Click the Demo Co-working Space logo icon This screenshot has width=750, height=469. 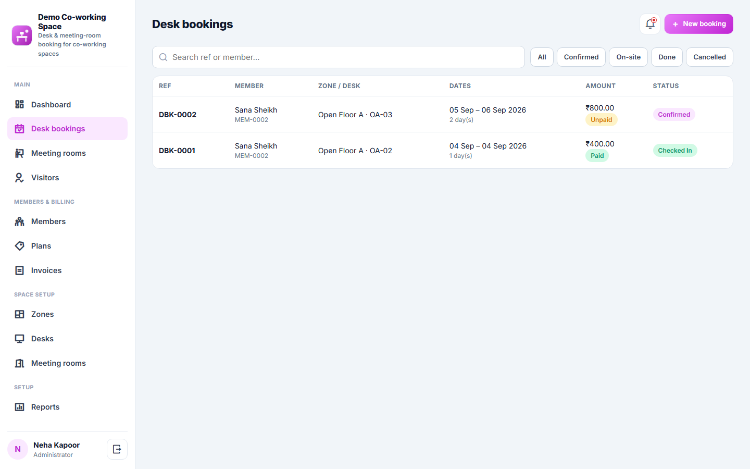coord(22,35)
